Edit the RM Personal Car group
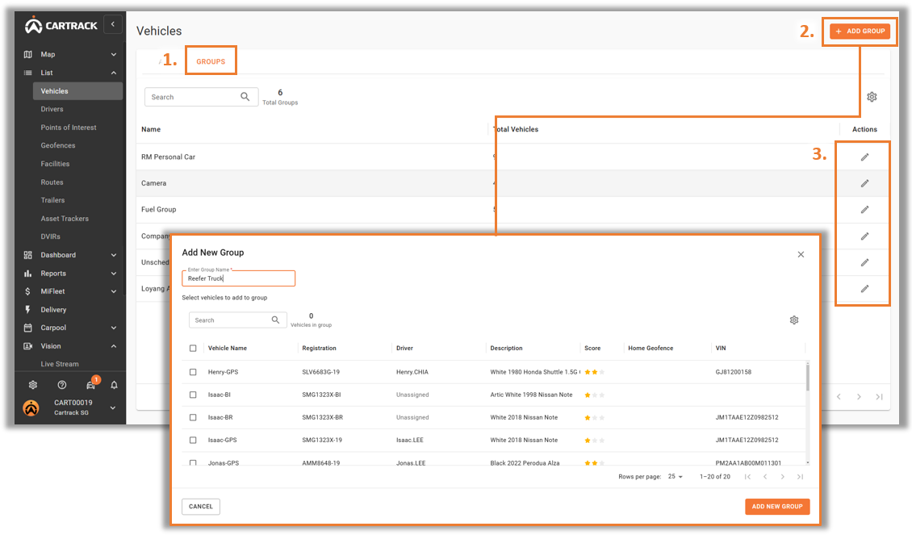This screenshot has width=912, height=539. click(x=865, y=157)
